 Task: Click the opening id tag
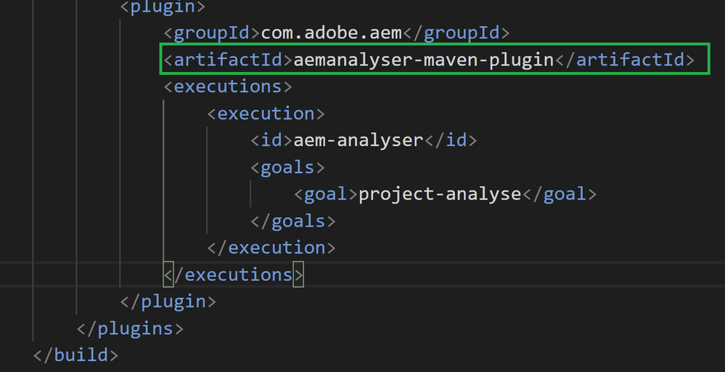(271, 140)
